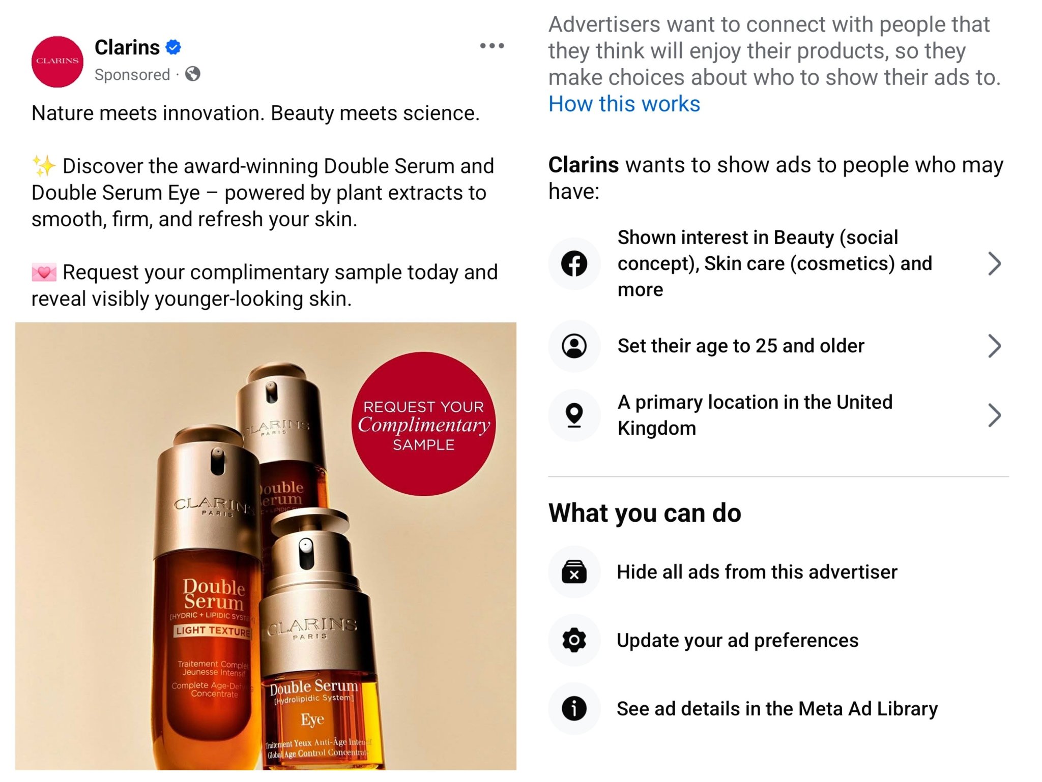
Task: Click the location pin icon
Action: pos(574,415)
